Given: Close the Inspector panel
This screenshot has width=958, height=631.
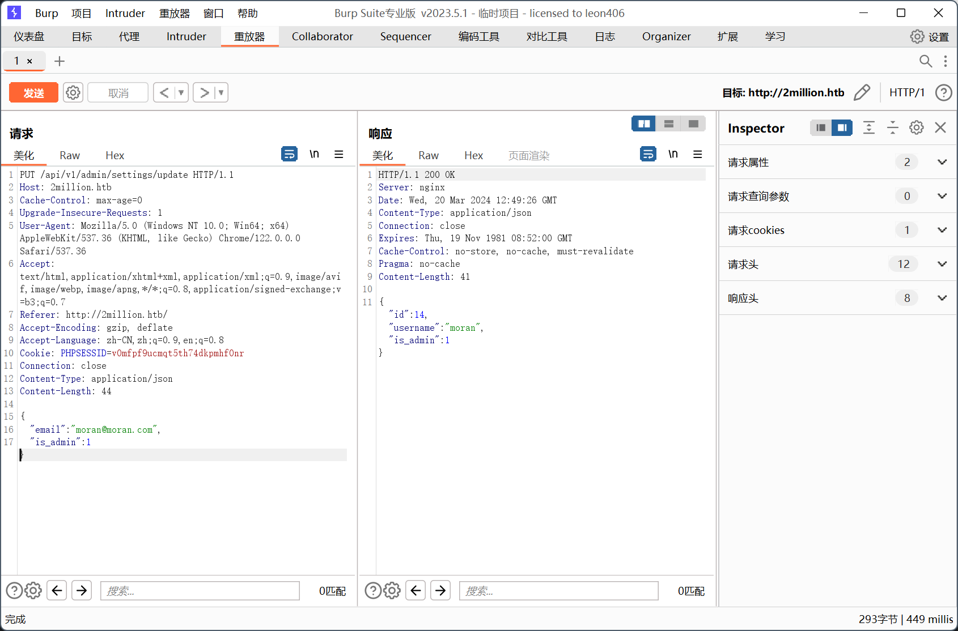Looking at the screenshot, I should 940,128.
